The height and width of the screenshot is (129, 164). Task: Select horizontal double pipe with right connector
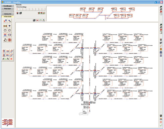8,55
